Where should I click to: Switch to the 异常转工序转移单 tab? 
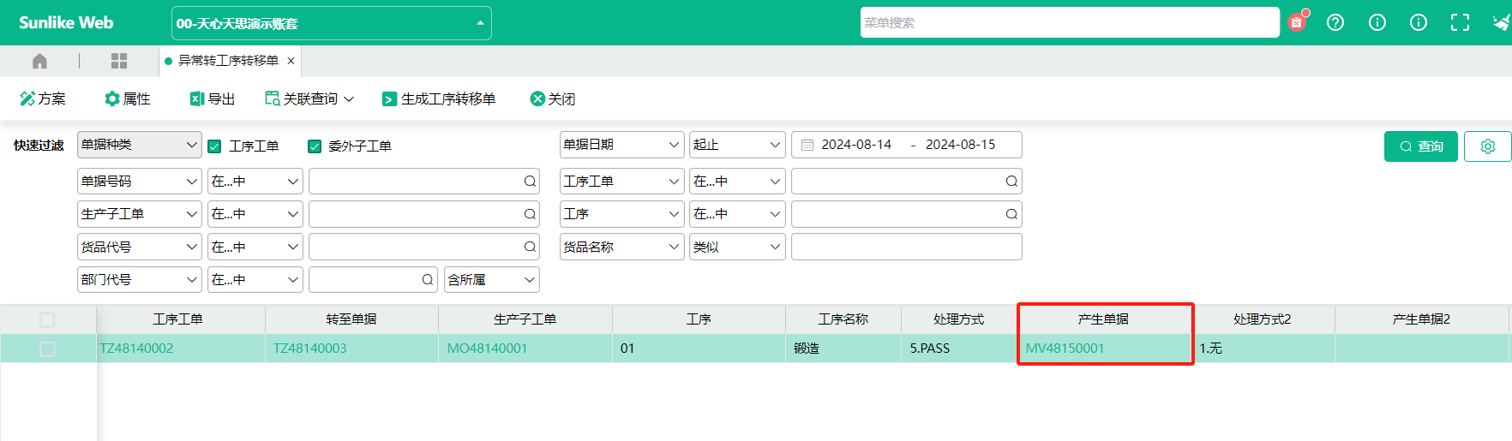[x=228, y=61]
